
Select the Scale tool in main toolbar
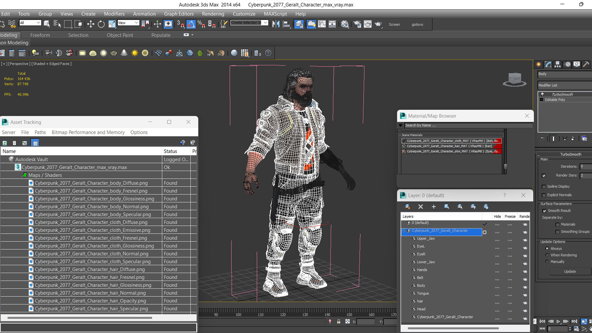pyautogui.click(x=112, y=24)
